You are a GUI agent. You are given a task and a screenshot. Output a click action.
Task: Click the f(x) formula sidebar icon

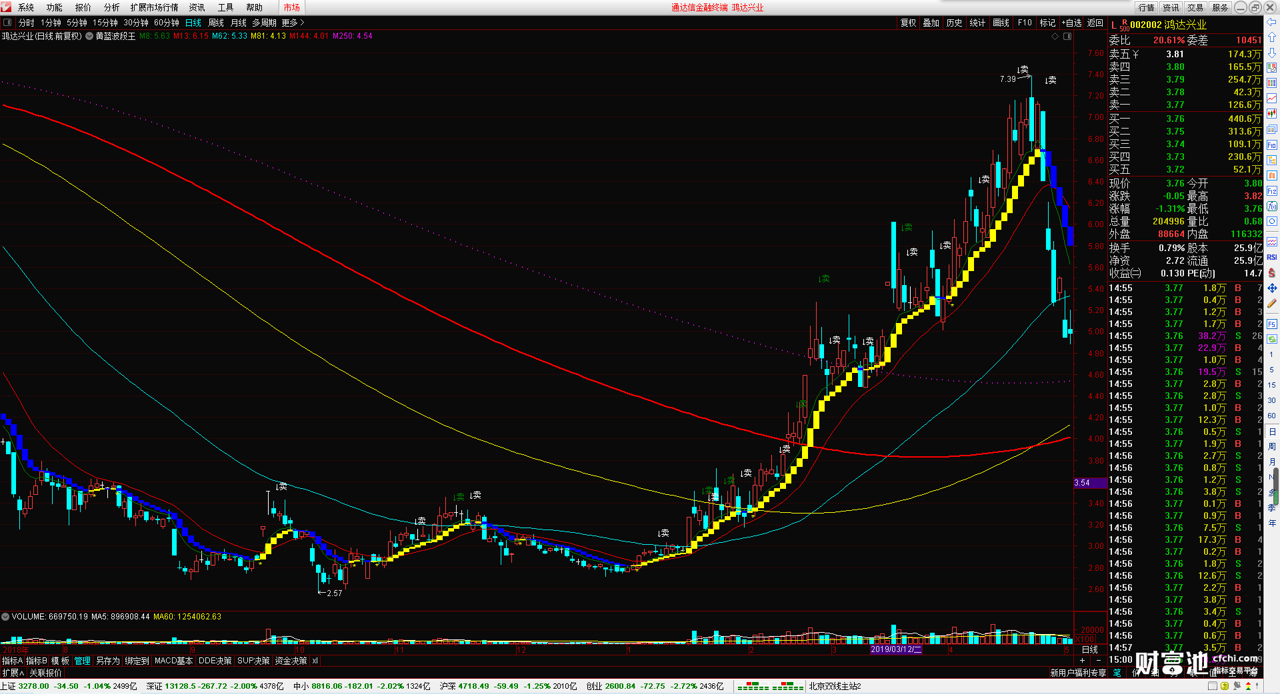tap(1271, 206)
